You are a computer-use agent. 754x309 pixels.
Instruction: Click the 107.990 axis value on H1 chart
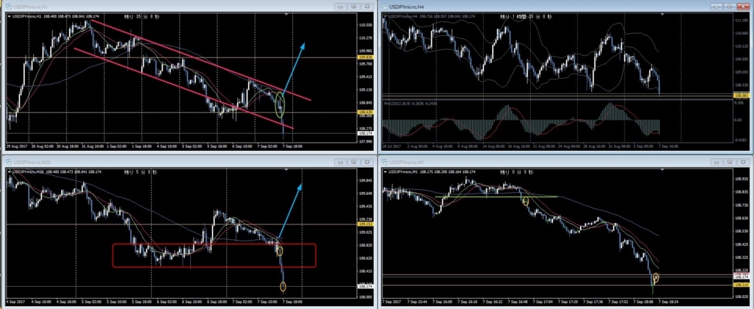(365, 141)
